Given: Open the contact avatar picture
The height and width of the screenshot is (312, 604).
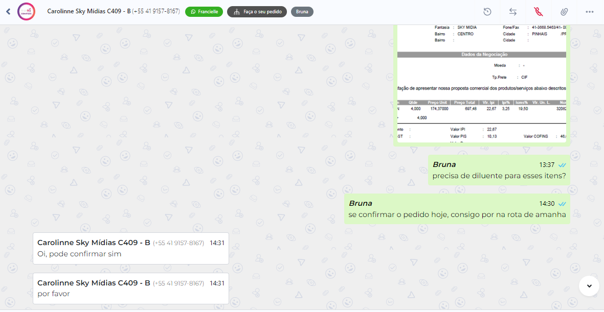Looking at the screenshot, I should (26, 12).
